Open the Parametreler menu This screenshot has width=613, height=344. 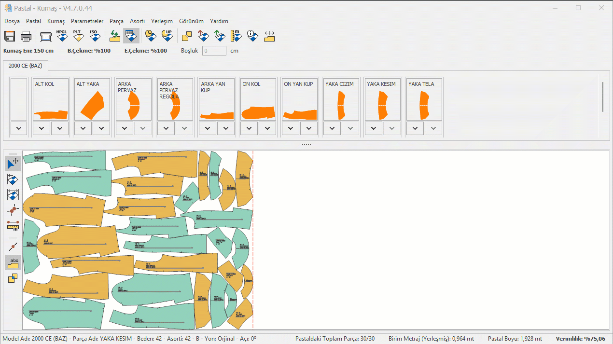87,21
